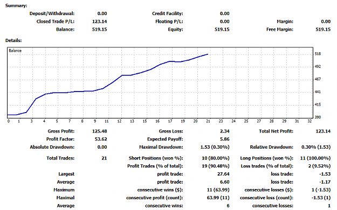
Task: Click the Maximal row label
Action: (x=65, y=198)
